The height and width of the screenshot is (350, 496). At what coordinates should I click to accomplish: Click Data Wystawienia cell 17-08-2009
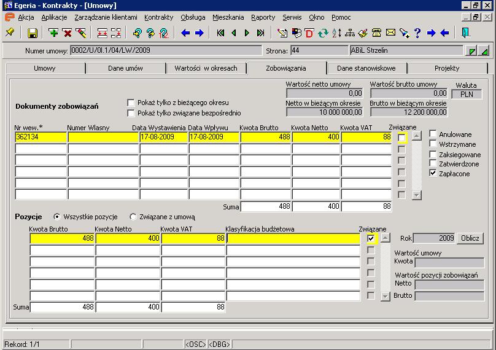[163, 137]
